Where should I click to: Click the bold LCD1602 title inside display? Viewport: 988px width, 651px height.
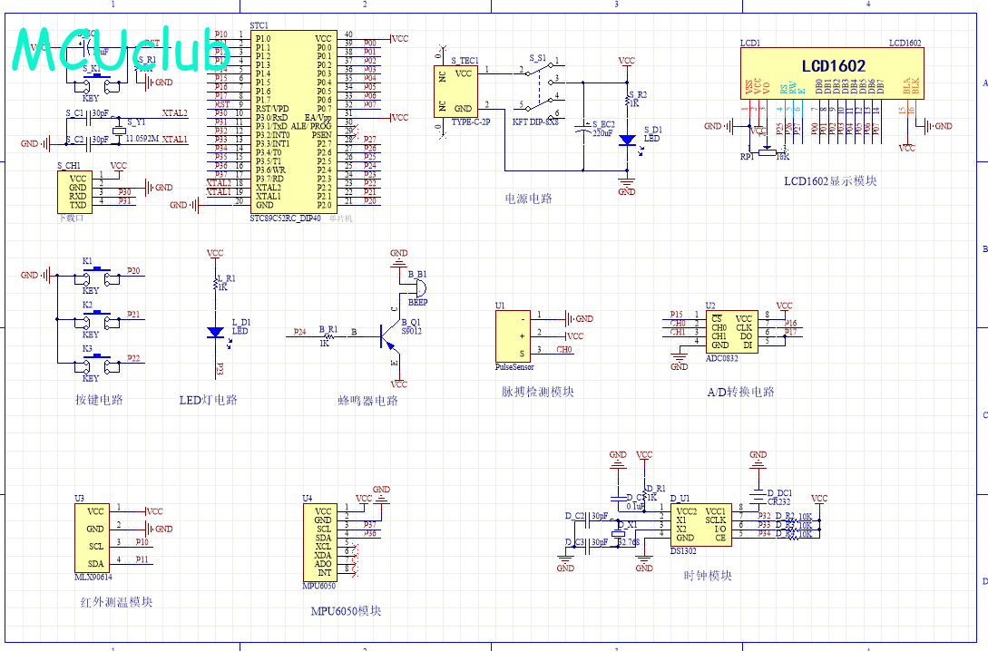[x=834, y=65]
